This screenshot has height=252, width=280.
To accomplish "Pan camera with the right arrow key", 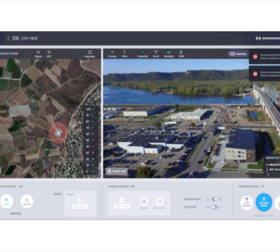I will [127, 206].
